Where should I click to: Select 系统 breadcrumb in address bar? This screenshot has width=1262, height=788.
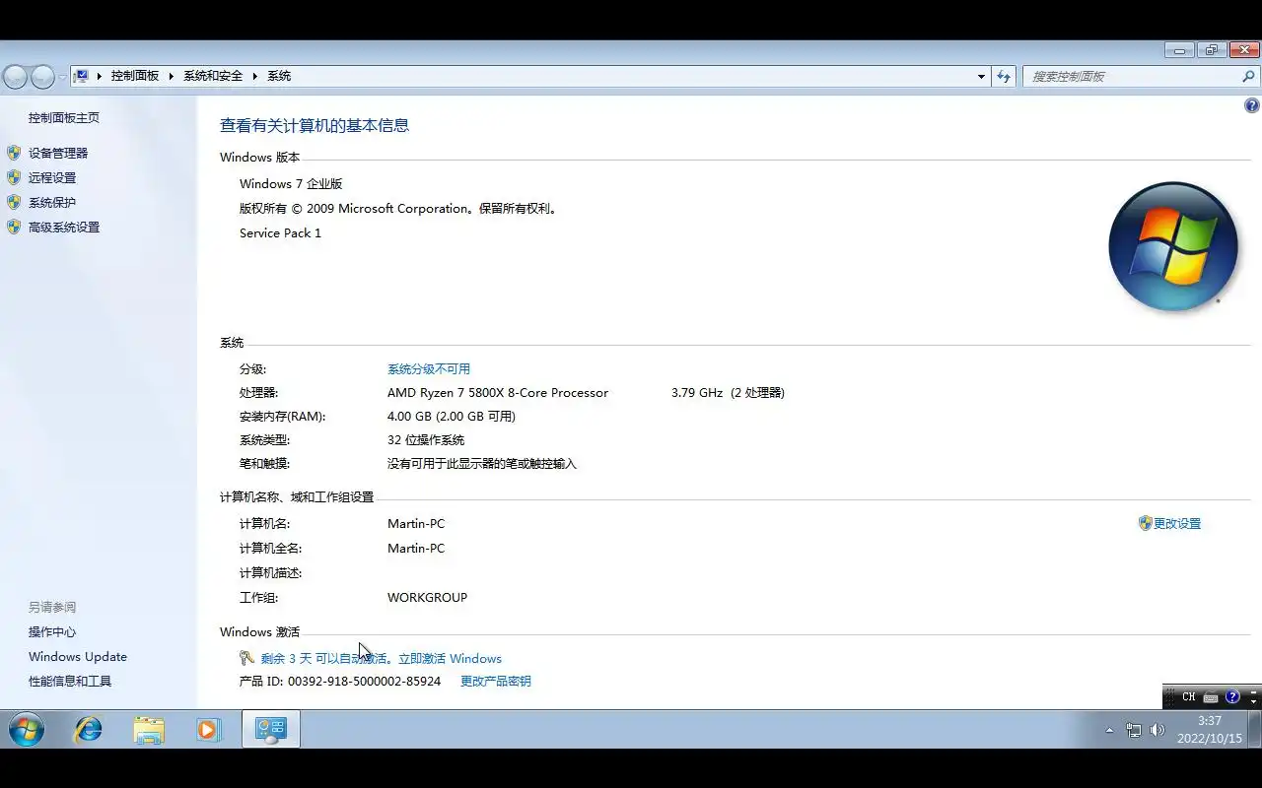279,76
